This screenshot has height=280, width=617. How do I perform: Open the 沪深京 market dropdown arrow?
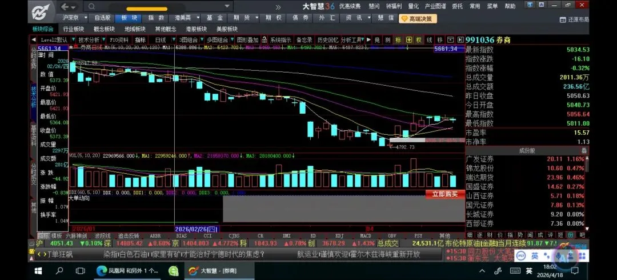(x=86, y=18)
